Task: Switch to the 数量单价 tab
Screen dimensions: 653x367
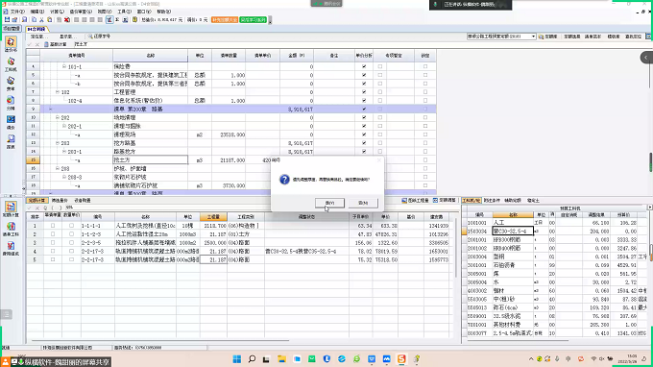Action: pyautogui.click(x=60, y=201)
